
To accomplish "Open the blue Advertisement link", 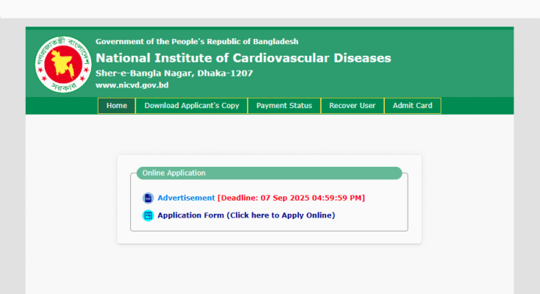I will (186, 198).
